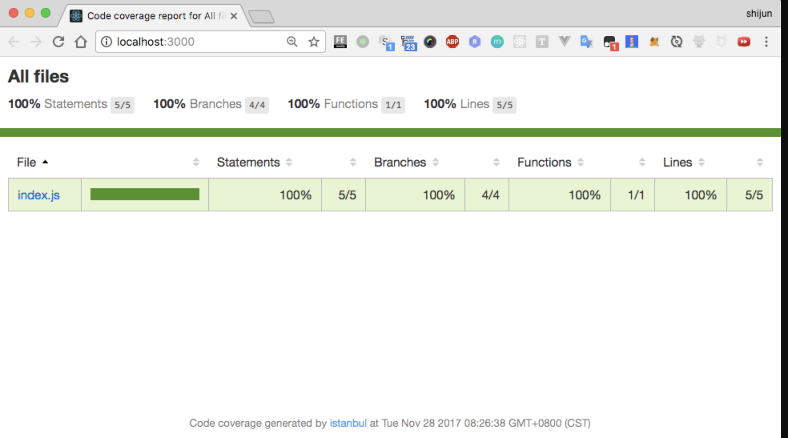Open the MetaMask fox extension
The image size is (788, 438).
tap(654, 42)
